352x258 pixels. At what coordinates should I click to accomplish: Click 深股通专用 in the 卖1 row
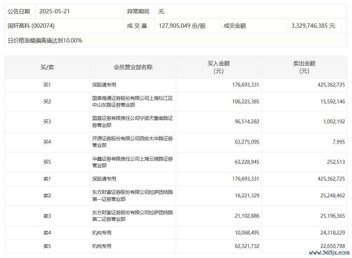coord(104,179)
